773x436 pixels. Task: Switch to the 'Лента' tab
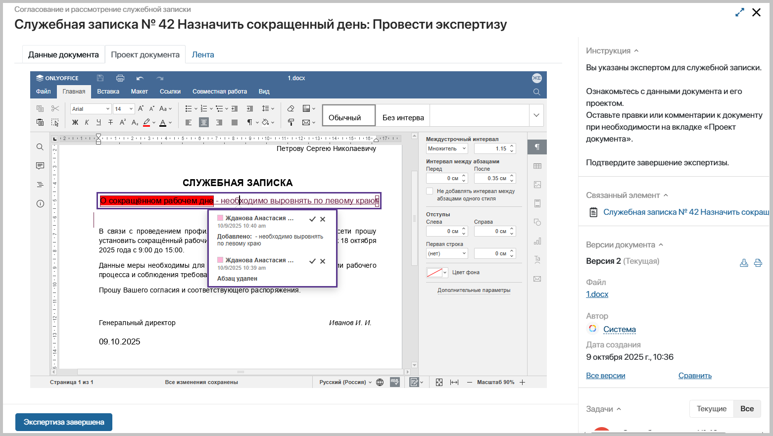(x=203, y=54)
